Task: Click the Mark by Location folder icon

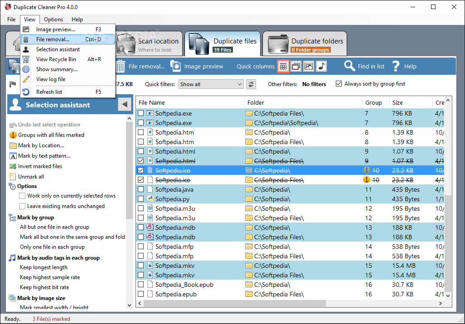Action: pyautogui.click(x=13, y=145)
